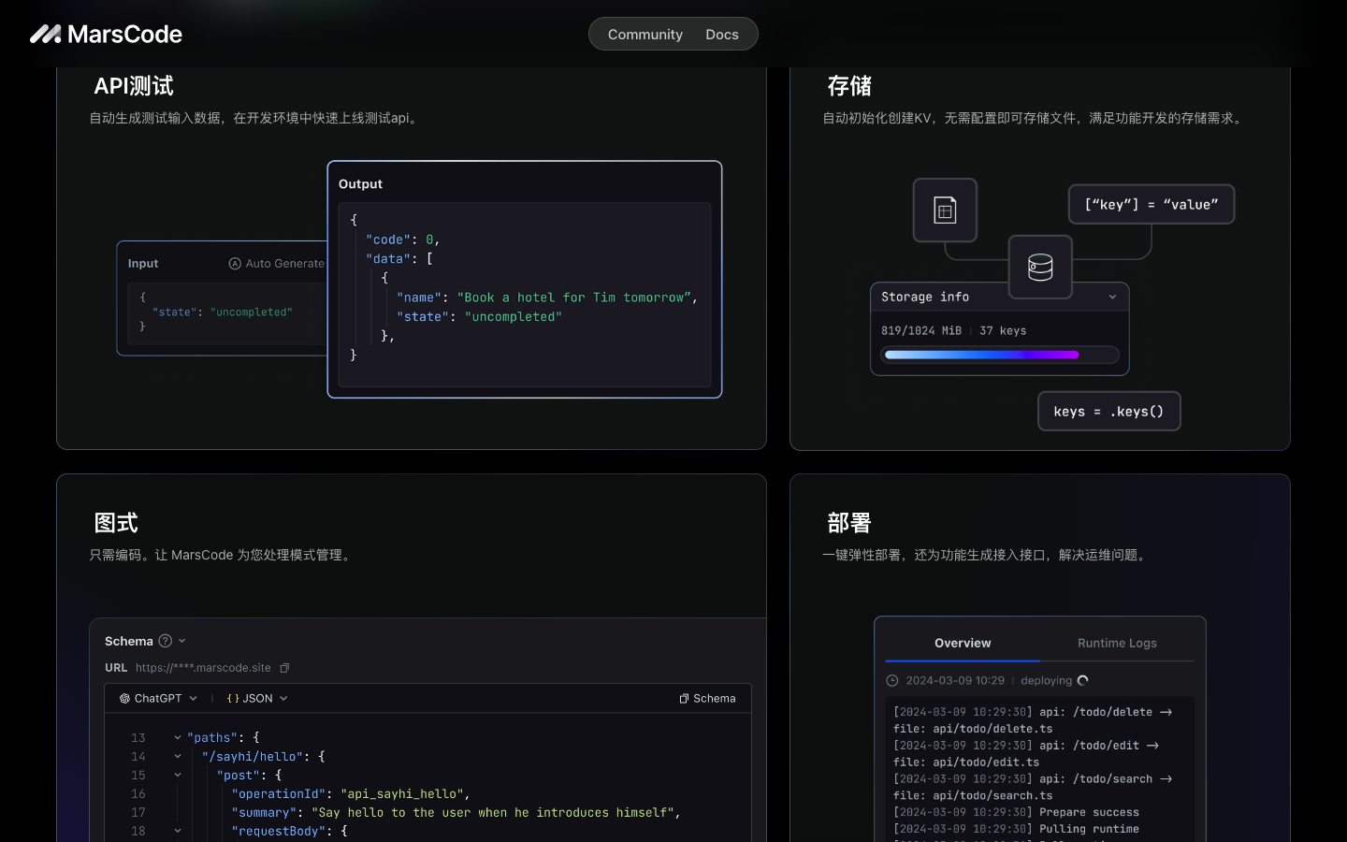Viewport: 1347px width, 842px height.
Task: Switch to the Runtime Logs tab
Action: click(1117, 643)
